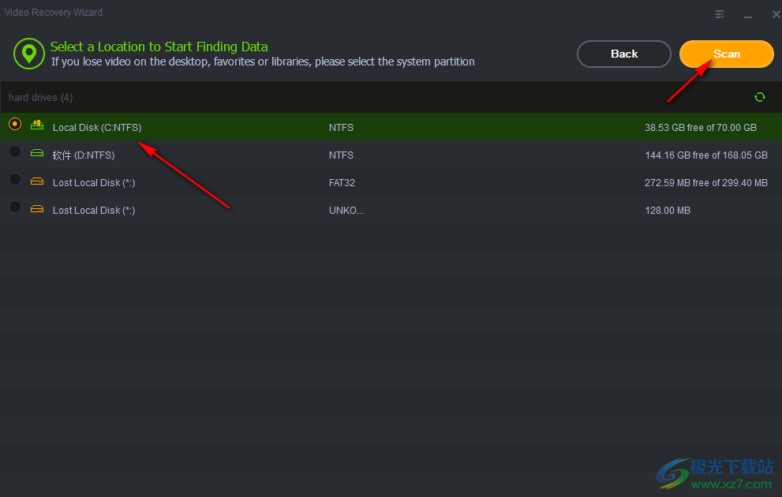The height and width of the screenshot is (497, 782).
Task: Choose the 128.00 MB lost disk radio
Action: 15,207
